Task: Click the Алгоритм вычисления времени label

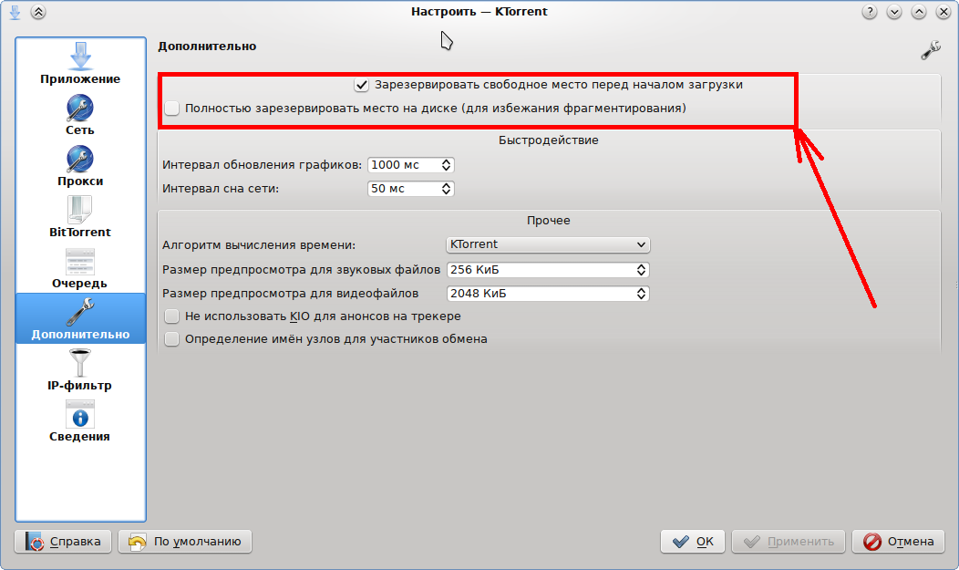Action: (259, 245)
